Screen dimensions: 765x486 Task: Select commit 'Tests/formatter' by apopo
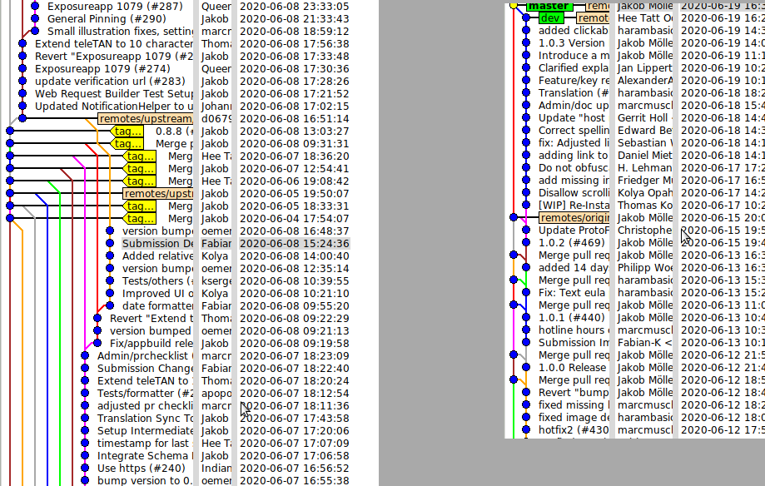(145, 394)
